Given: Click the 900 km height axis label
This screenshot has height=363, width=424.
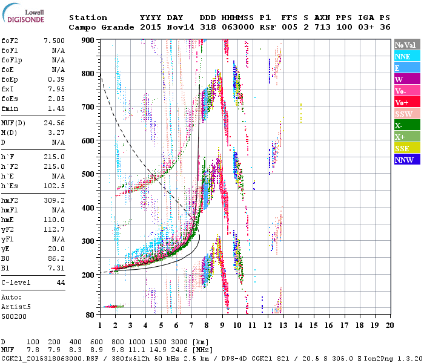Looking at the screenshot, I should click(x=88, y=41).
